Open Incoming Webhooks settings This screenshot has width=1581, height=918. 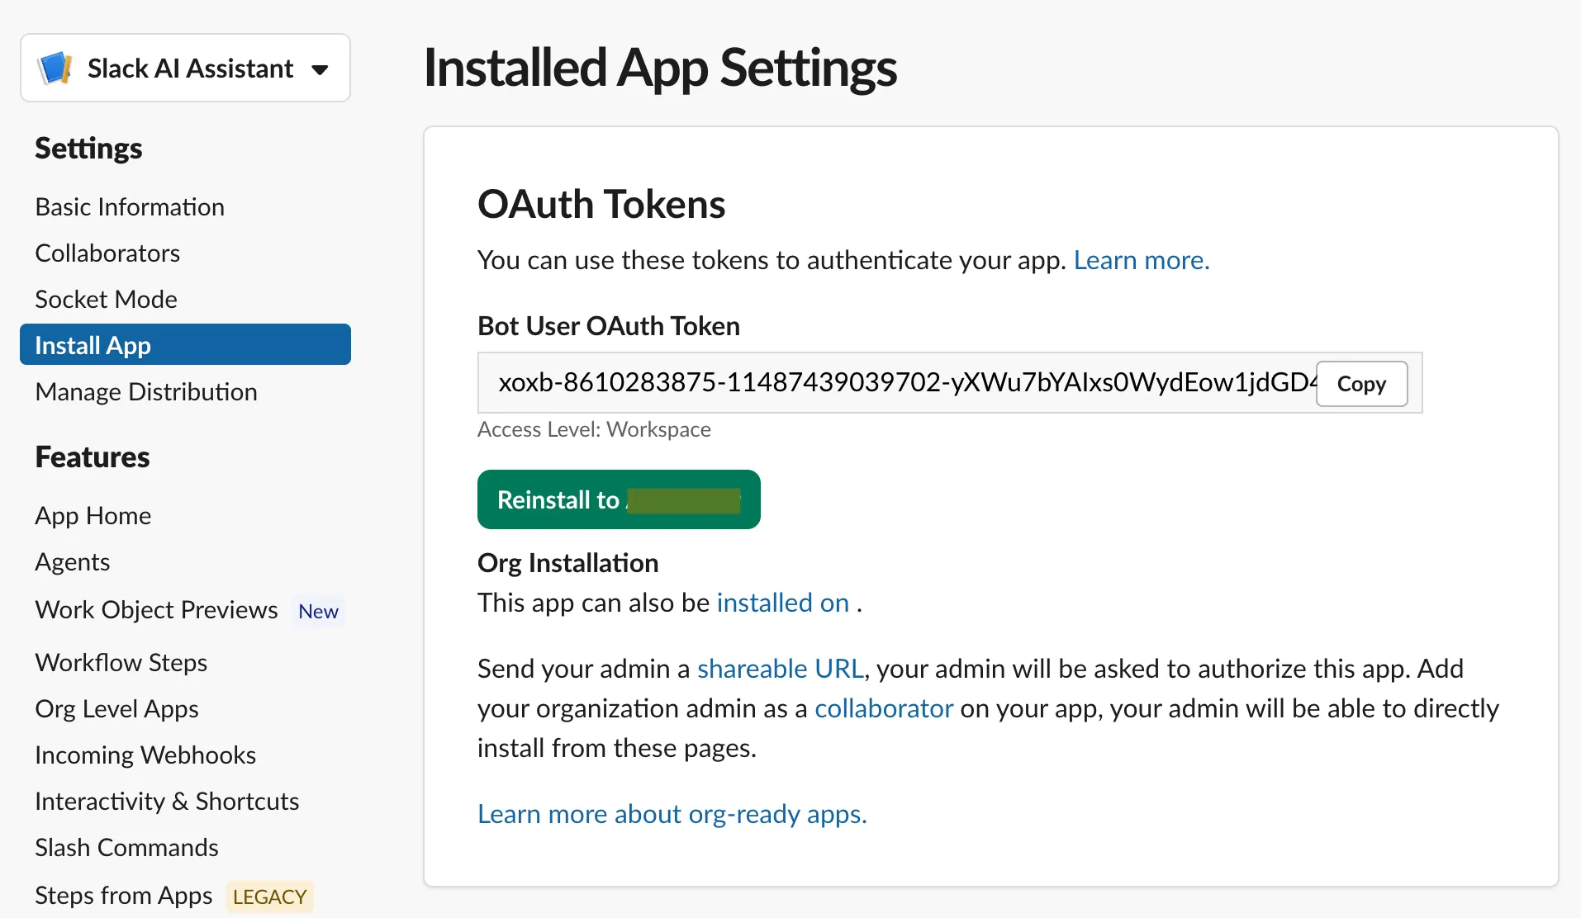145,755
